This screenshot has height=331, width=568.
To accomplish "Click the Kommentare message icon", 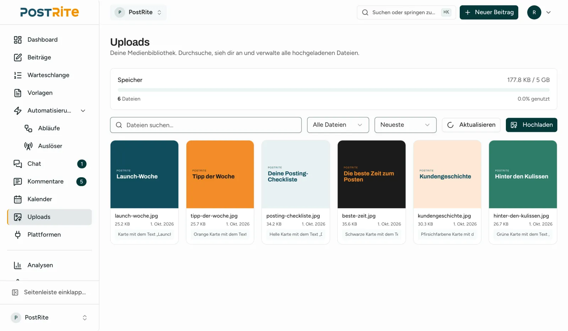I will click(18, 181).
